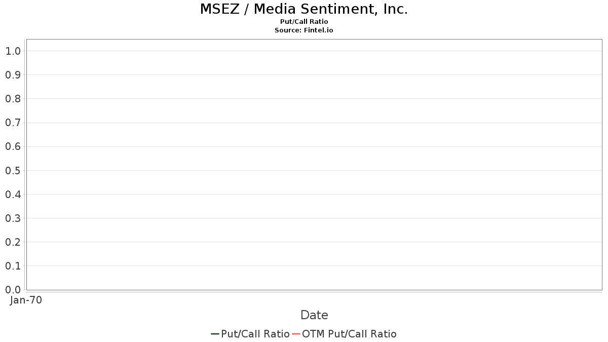Select the 0.7 y-axis tick label
This screenshot has height=342, width=608.
click(x=13, y=123)
